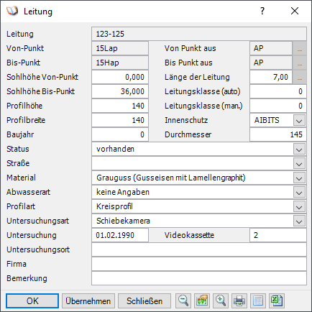Open the Innenschutz dropdown arrow
The height and width of the screenshot is (312, 312).
point(299,120)
